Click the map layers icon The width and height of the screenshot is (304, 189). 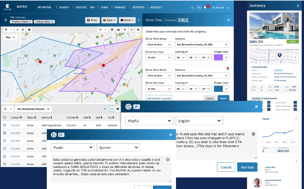click(112, 29)
